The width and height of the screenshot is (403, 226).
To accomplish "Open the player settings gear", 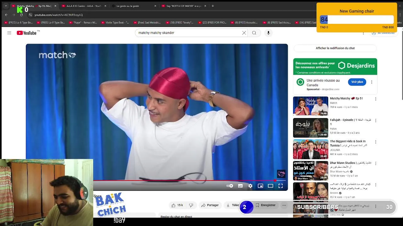I will [x=250, y=186].
